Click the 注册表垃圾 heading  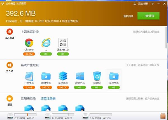pyautogui.click(x=28, y=99)
